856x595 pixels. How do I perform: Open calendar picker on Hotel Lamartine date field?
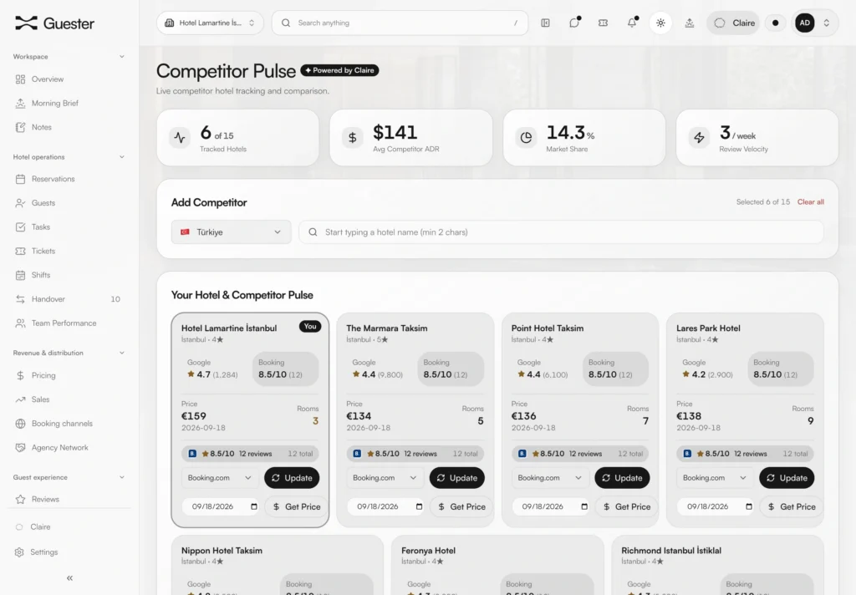coord(254,507)
